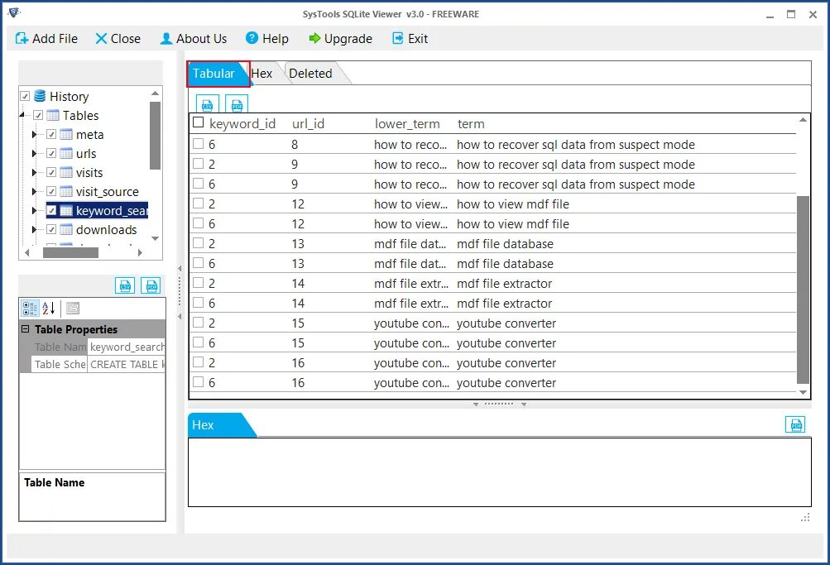This screenshot has height=565, width=830.
Task: Collapse the Table Properties section
Action: tap(25, 329)
